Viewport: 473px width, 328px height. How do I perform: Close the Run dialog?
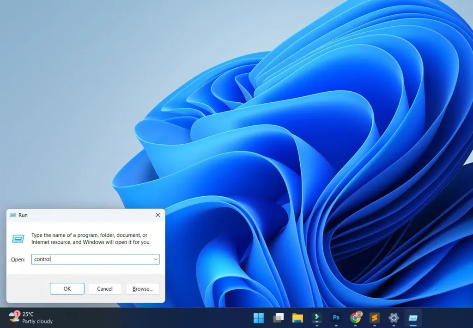pyautogui.click(x=157, y=215)
